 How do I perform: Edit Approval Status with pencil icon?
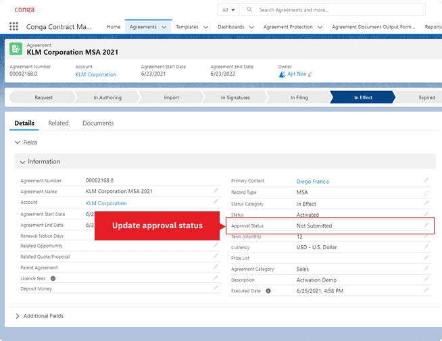click(426, 226)
